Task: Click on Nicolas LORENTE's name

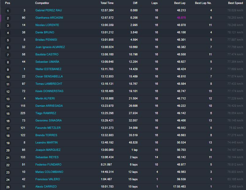Action: click(x=47, y=25)
